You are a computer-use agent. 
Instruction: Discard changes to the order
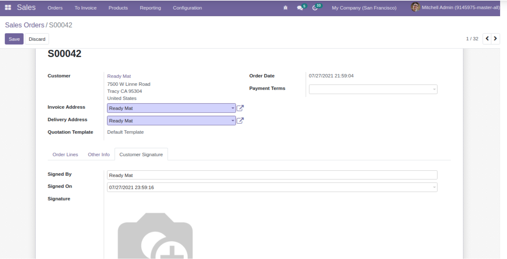coord(37,39)
